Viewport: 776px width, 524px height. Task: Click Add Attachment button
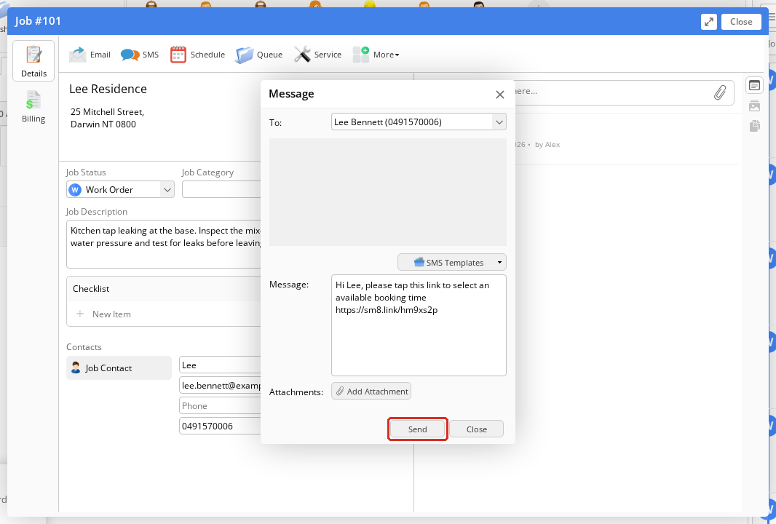371,391
